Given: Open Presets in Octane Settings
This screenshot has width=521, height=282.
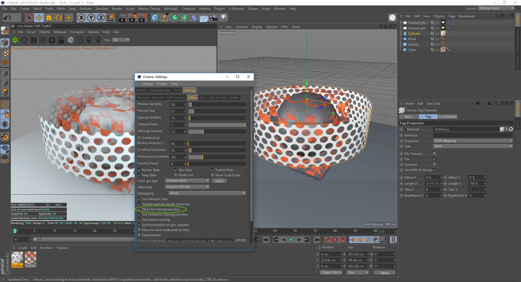Looking at the screenshot, I should click(x=162, y=84).
